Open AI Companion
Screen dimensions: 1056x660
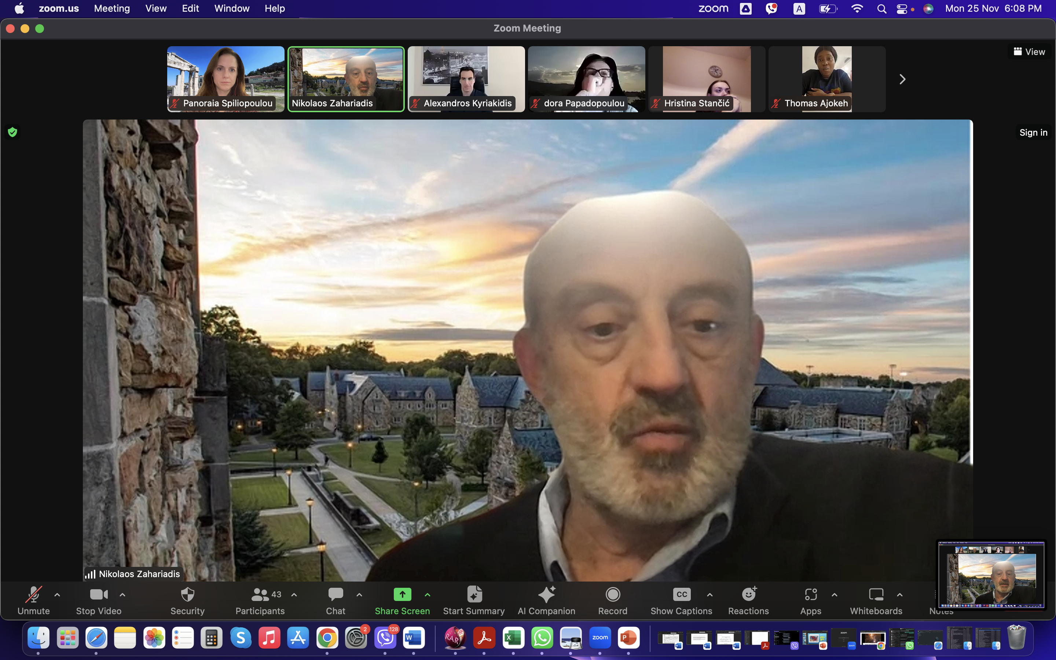pos(546,601)
